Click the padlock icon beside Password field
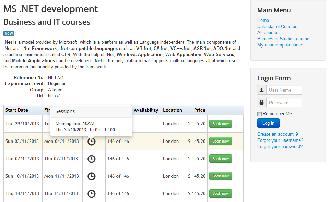 pyautogui.click(x=262, y=103)
